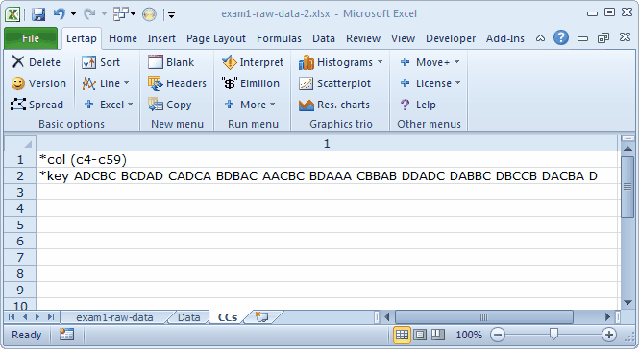This screenshot has width=639, height=349.
Task: Open the Review ribbon tab
Action: pos(363,38)
